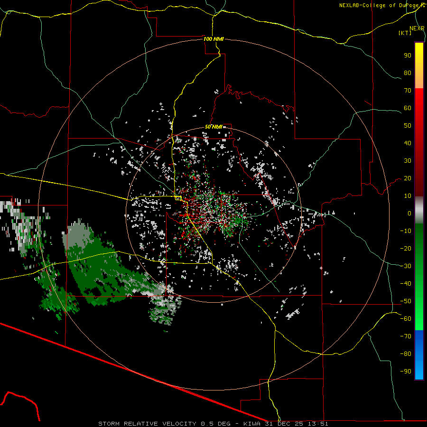427x427 pixels.
Task: Click the 100 NMI range ring label
Action: 213,39
